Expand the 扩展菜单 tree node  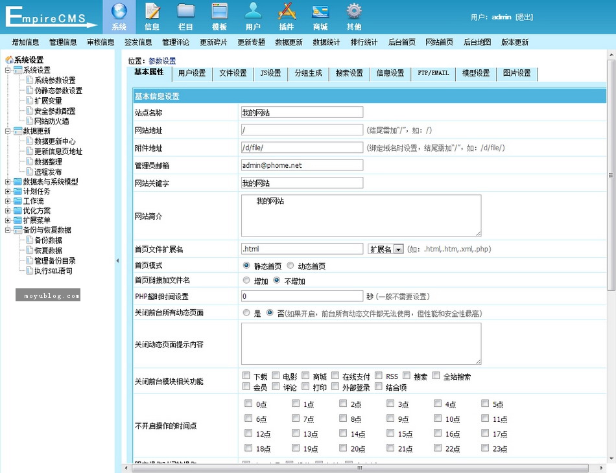[8, 220]
